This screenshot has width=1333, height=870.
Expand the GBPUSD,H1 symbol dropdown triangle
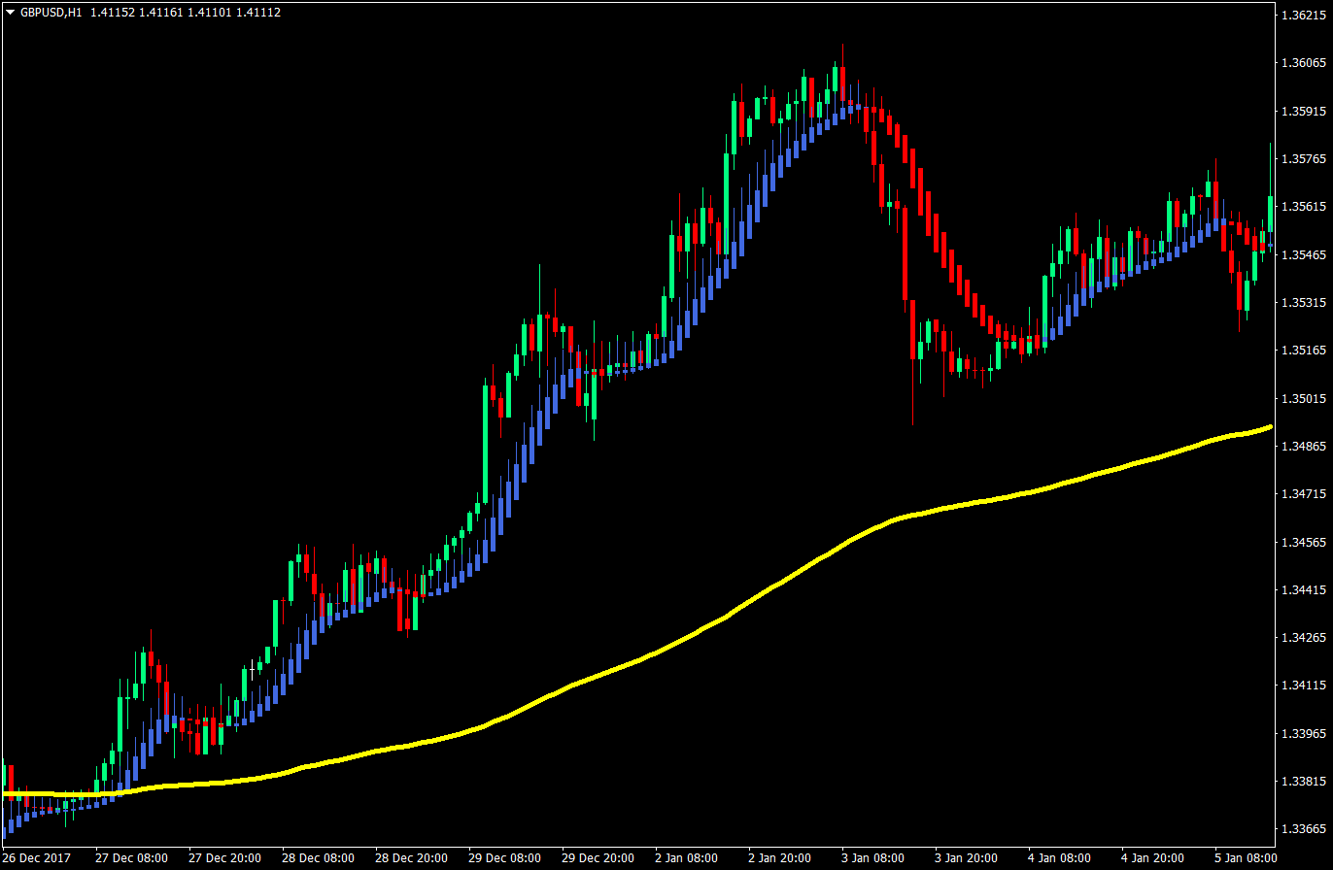click(x=10, y=13)
